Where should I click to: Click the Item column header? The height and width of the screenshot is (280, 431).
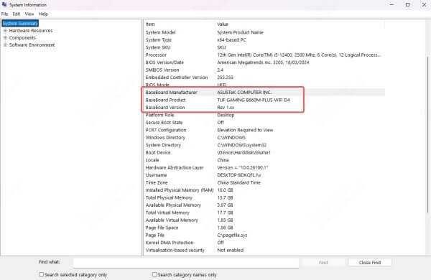click(179, 24)
